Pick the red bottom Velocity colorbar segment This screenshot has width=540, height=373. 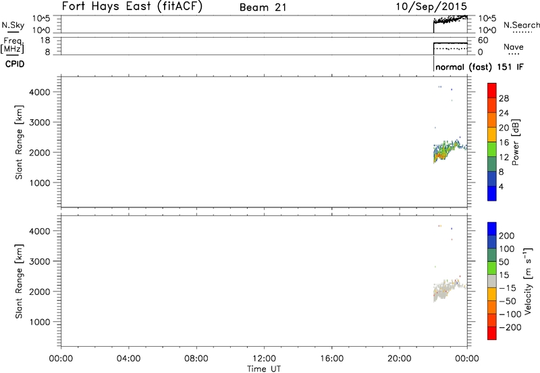point(492,333)
